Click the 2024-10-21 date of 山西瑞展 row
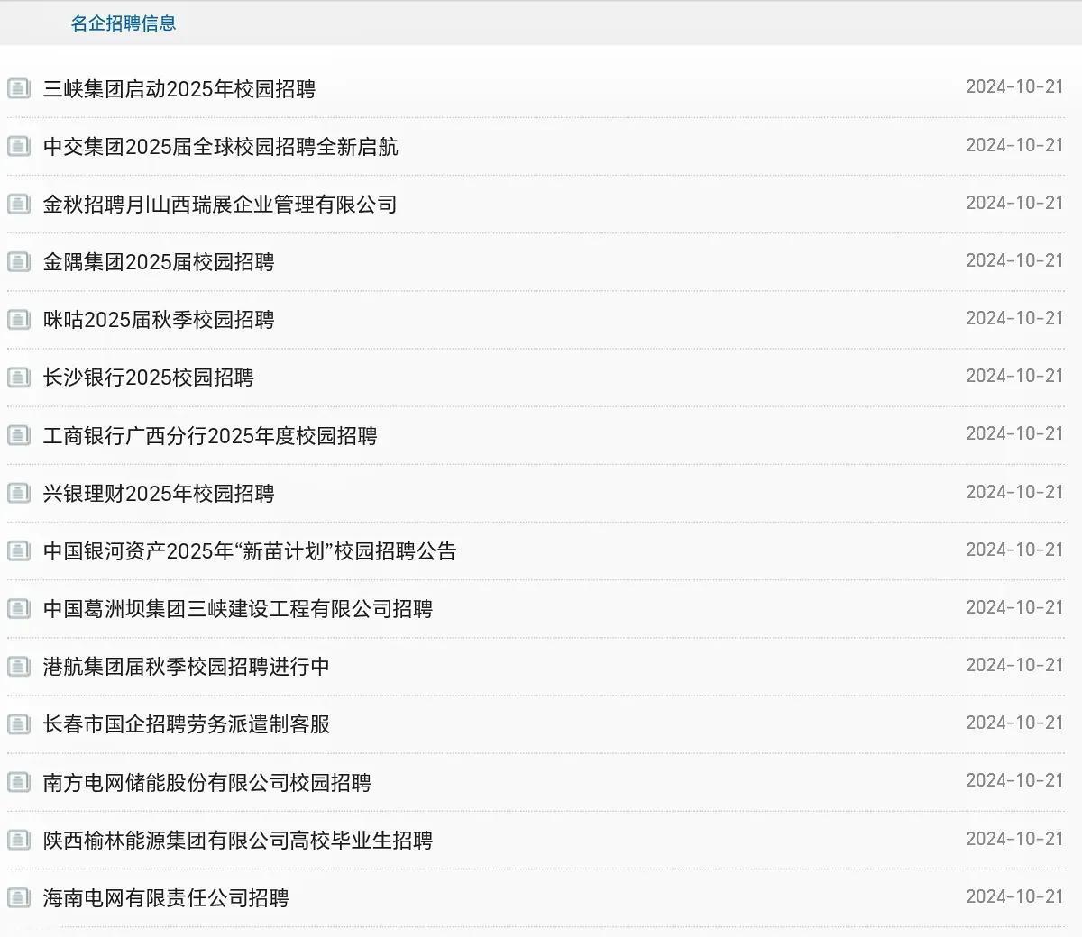 point(1014,202)
